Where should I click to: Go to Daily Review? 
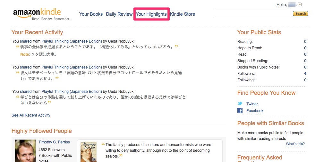click(119, 14)
